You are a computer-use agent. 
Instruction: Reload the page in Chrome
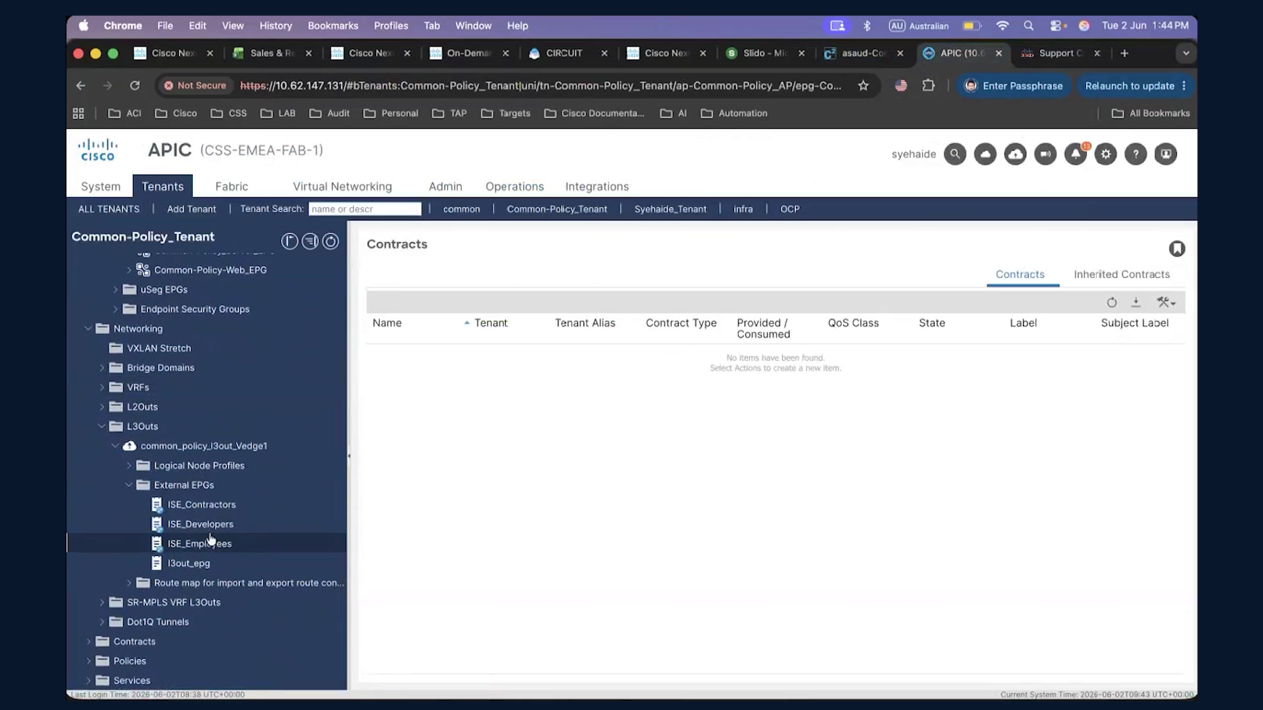click(x=135, y=85)
